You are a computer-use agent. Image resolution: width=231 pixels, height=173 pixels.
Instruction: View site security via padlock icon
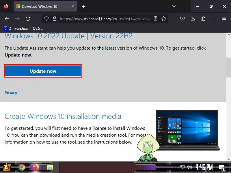pos(55,18)
